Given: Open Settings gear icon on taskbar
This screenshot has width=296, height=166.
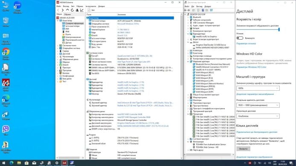Looking at the screenshot, I should [x=57, y=163].
